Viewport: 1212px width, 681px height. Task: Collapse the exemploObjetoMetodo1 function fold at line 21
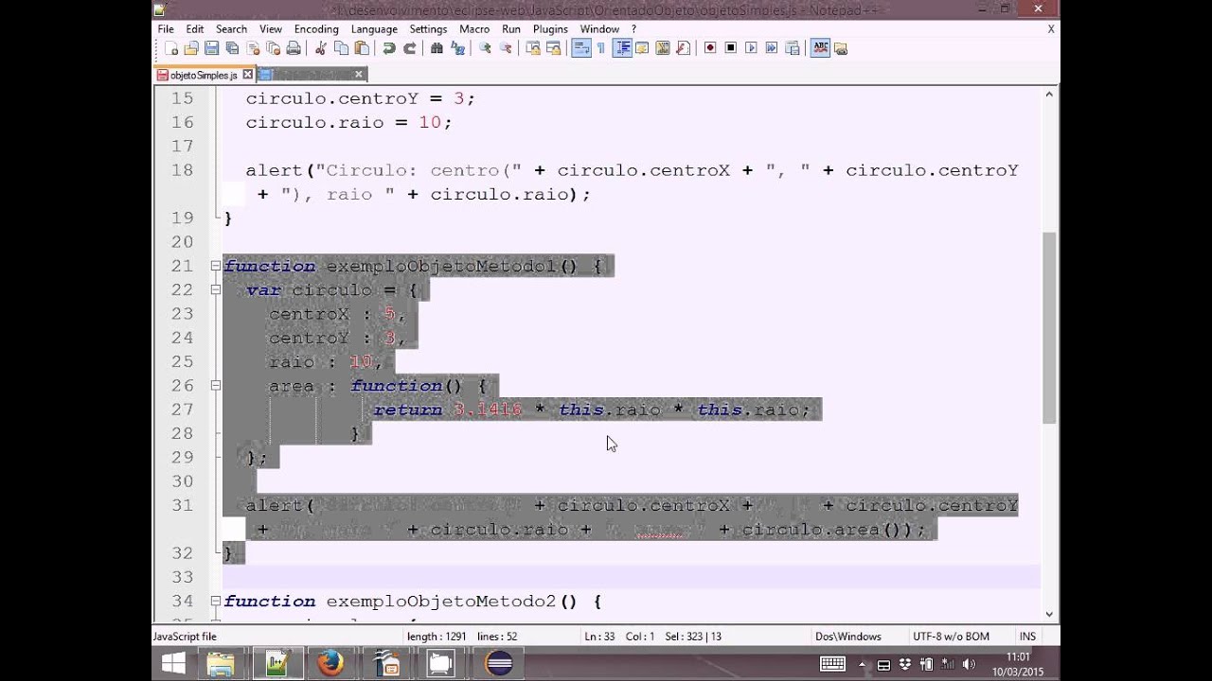[x=215, y=266]
